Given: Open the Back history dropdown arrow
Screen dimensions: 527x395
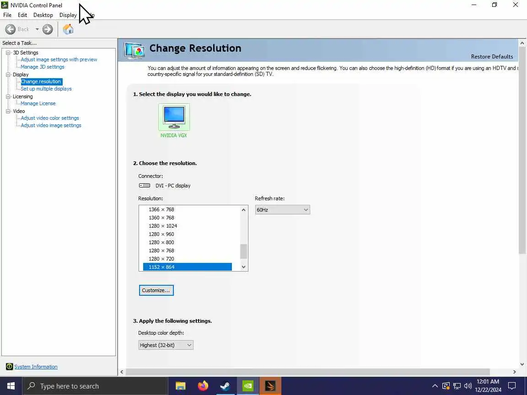Looking at the screenshot, I should point(37,29).
